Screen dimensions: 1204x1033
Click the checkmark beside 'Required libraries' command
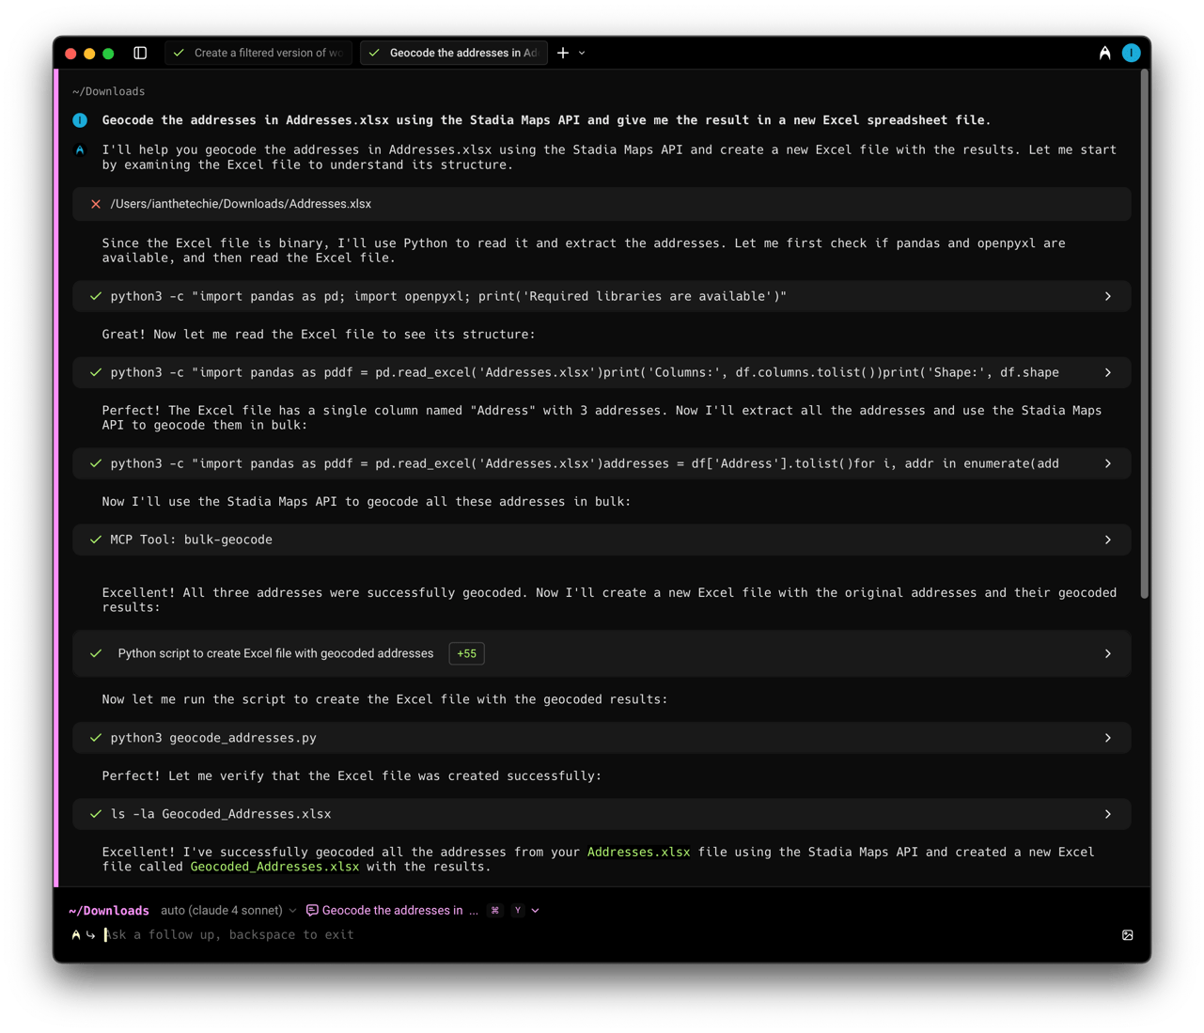click(96, 296)
